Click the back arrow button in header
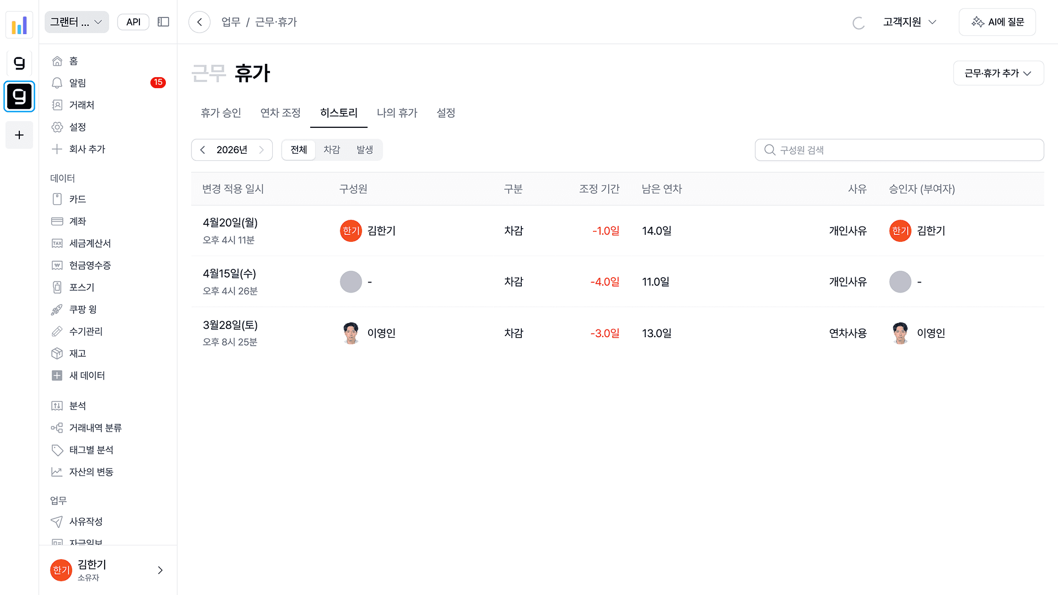The height and width of the screenshot is (595, 1058). [199, 22]
